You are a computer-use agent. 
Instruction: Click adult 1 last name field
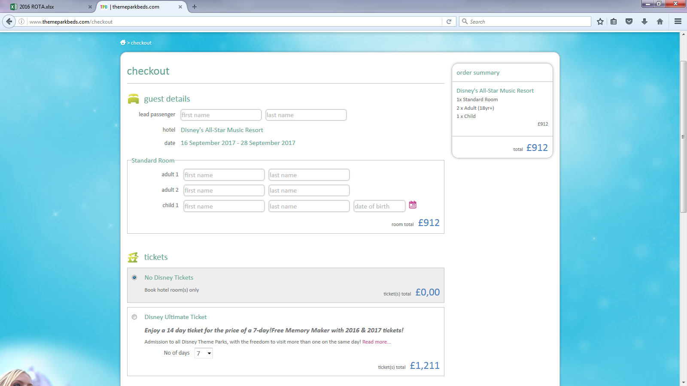click(309, 175)
